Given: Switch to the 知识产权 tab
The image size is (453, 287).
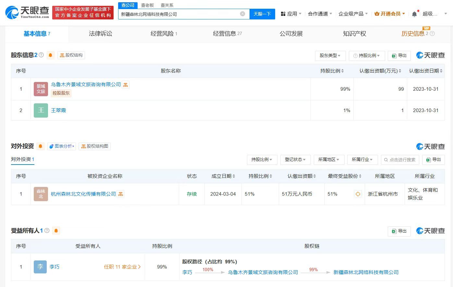Looking at the screenshot, I should click(354, 33).
